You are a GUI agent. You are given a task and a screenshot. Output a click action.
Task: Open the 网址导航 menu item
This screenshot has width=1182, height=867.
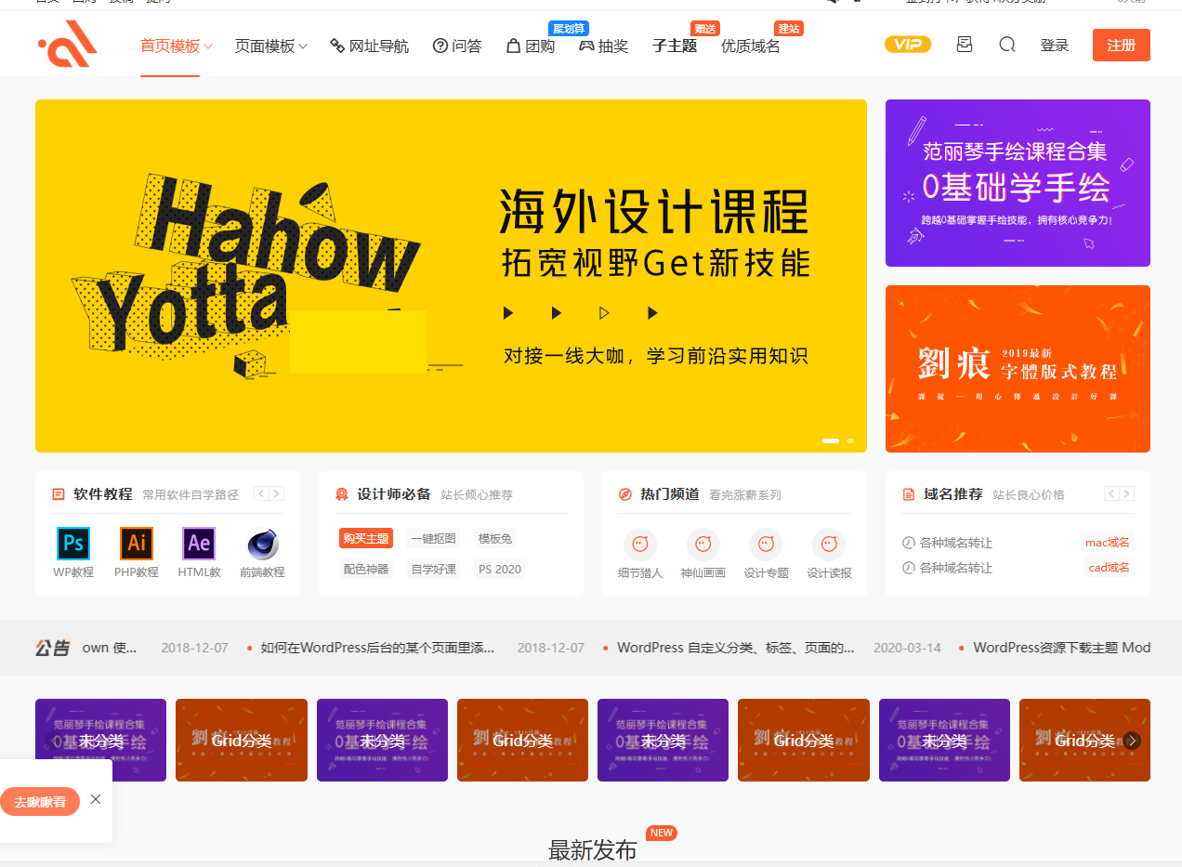pos(370,46)
